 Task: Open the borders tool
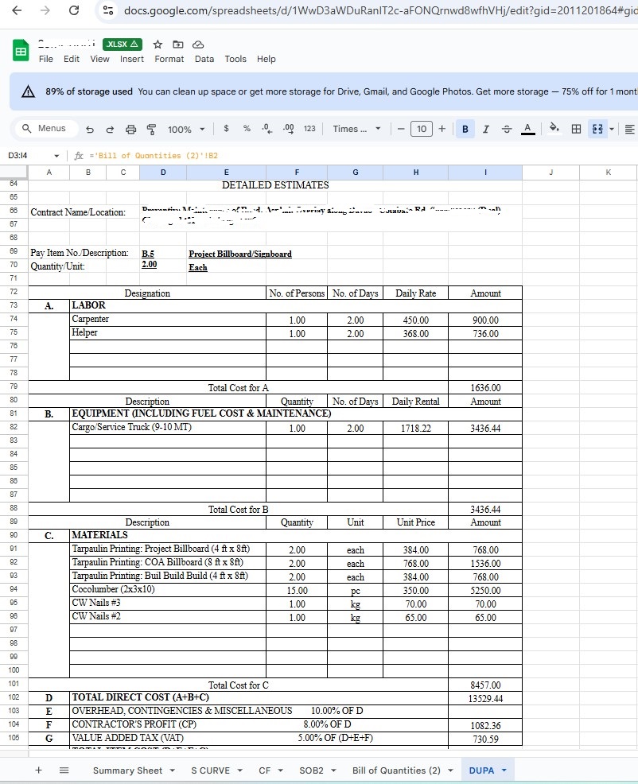point(577,129)
